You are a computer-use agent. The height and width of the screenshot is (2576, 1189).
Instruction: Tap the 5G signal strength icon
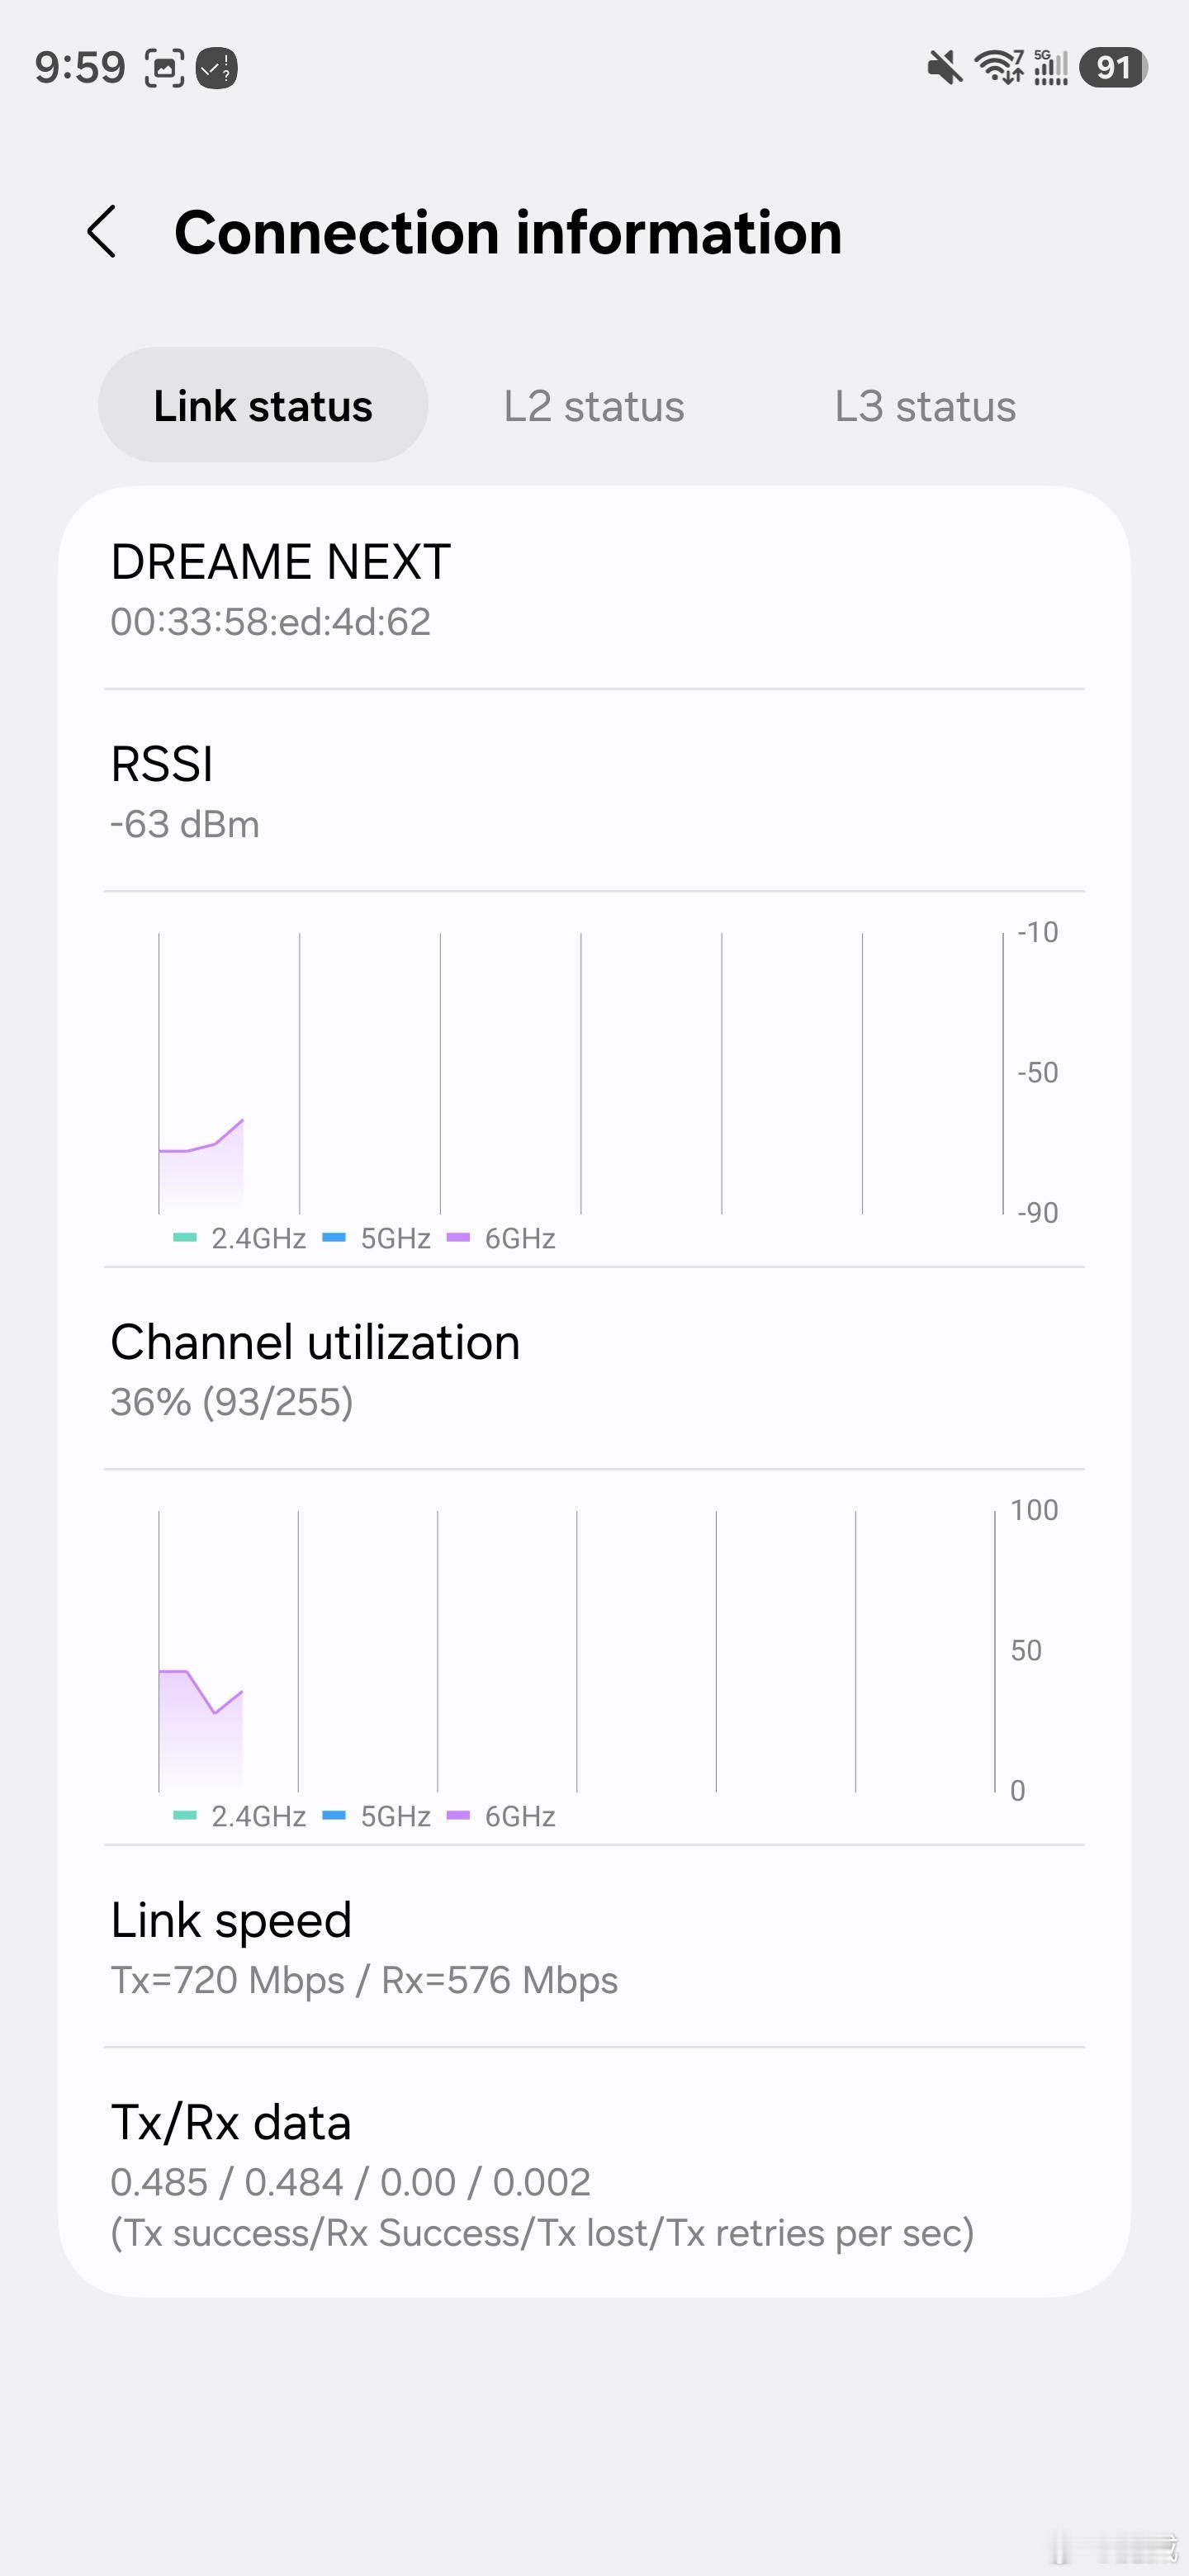1050,67
